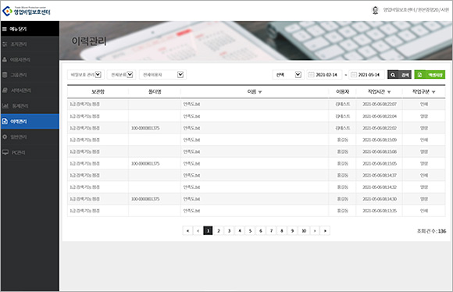
Task: Sort by the 이름 column arrow
Action: 260,92
